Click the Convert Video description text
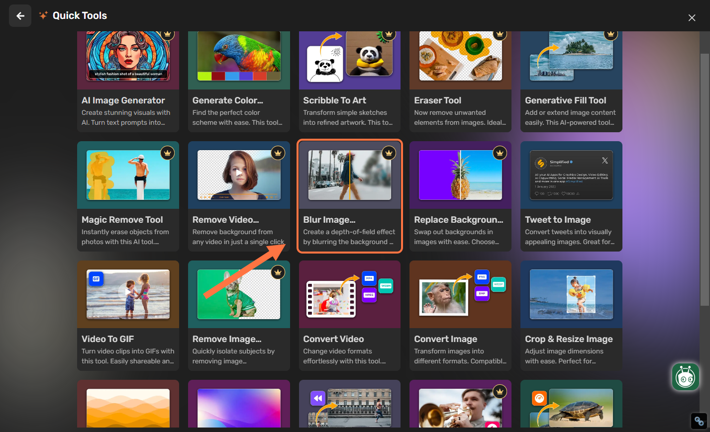This screenshot has width=710, height=432. coord(344,356)
